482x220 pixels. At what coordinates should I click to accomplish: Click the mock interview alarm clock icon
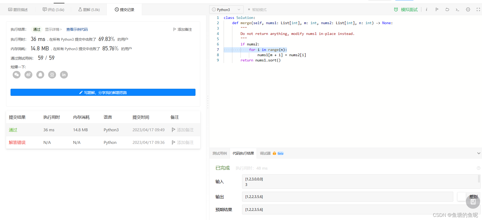pyautogui.click(x=396, y=10)
